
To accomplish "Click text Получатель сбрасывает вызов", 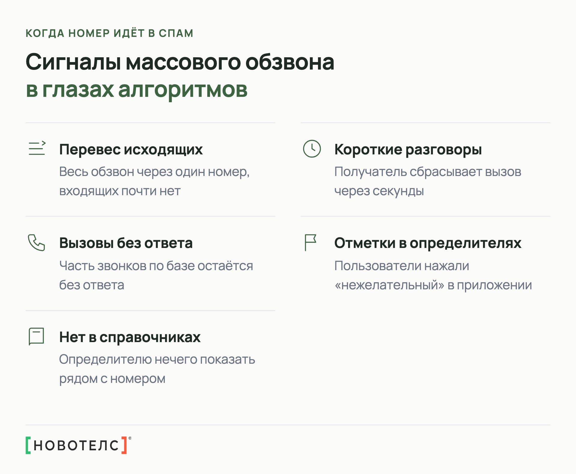I will [428, 172].
